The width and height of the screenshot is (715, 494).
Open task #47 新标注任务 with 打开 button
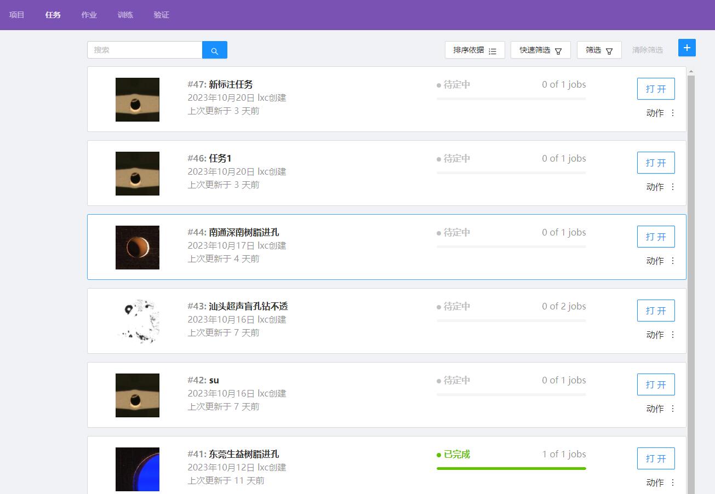[x=655, y=89]
